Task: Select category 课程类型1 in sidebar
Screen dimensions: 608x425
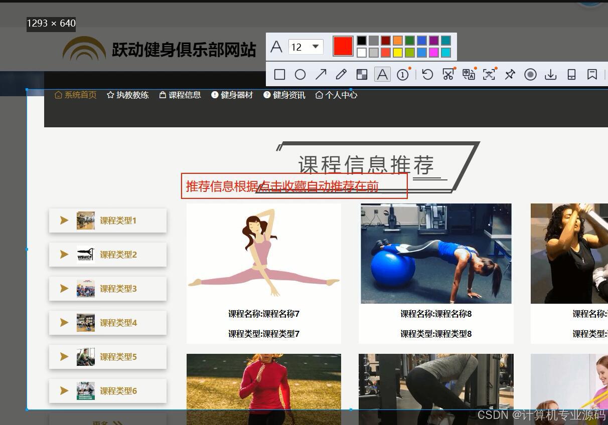Action: click(x=108, y=221)
